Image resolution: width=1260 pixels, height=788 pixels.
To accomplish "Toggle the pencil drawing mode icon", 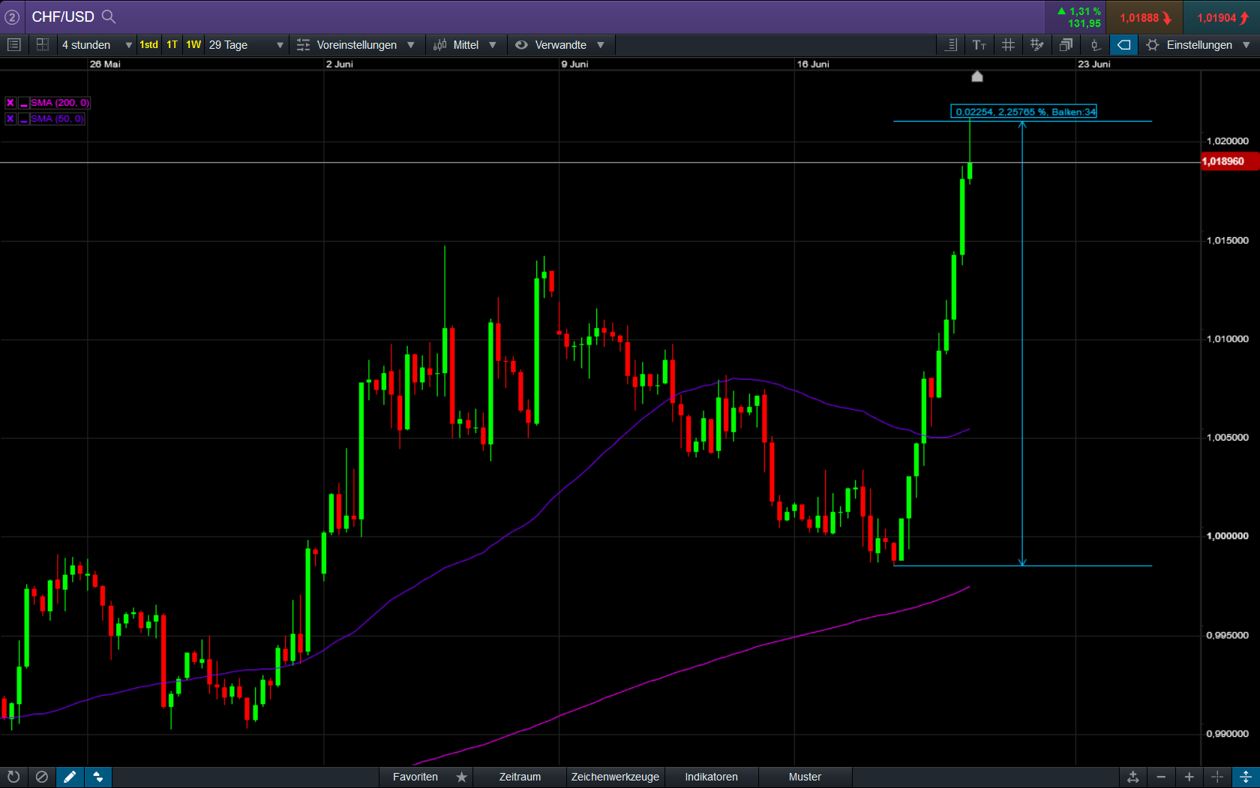I will click(70, 777).
